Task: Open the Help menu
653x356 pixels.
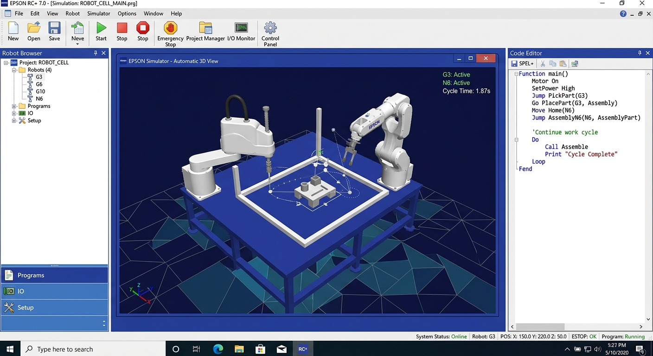Action: (176, 13)
